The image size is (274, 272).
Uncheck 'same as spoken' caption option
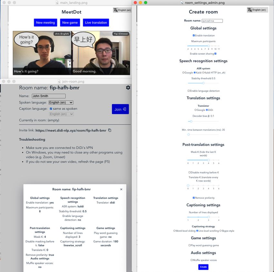point(51,109)
